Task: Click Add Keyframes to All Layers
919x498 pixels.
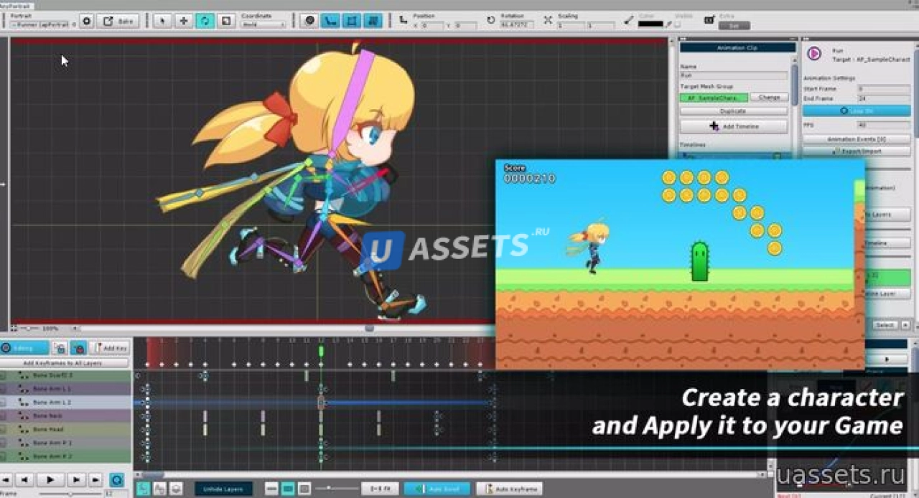Action: (x=65, y=363)
